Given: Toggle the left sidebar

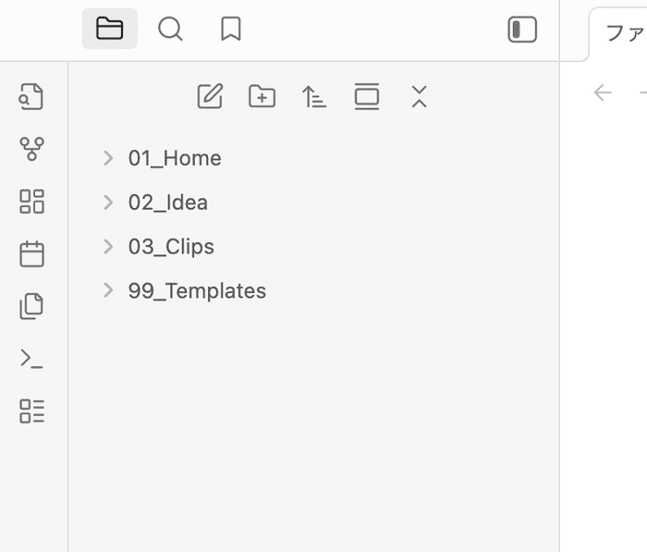Looking at the screenshot, I should point(522,30).
